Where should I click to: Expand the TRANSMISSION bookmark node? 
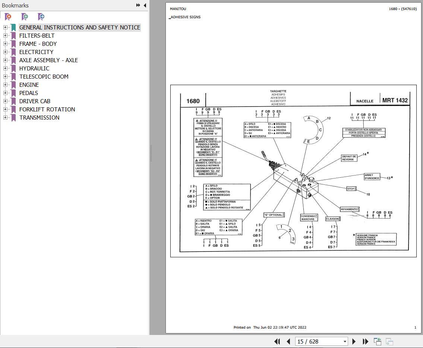(5, 117)
